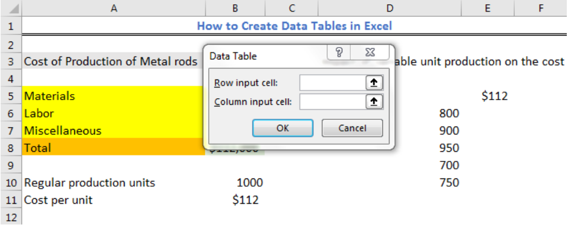Select the orange Total cell
Viewport: 568px width, 226px height.
114,148
